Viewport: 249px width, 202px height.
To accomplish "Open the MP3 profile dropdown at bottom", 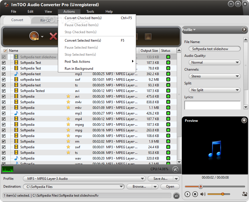I will click(x=84, y=179).
